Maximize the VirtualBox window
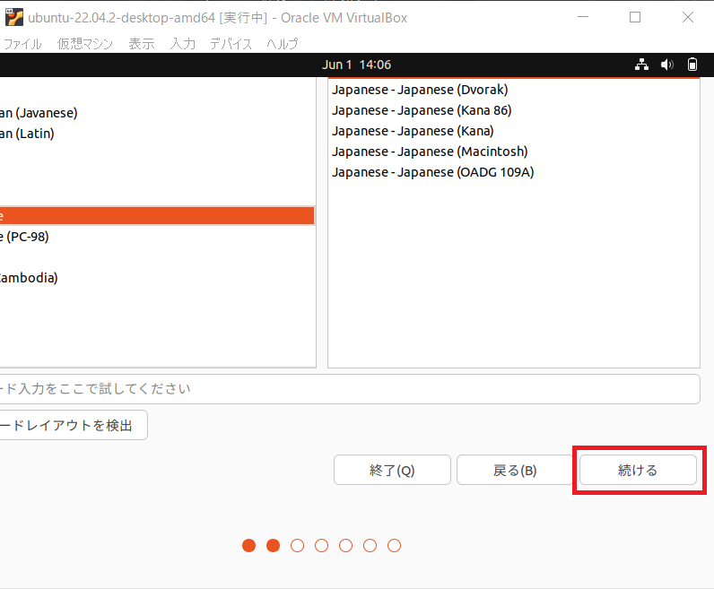Screen dimensions: 714x589 (635, 17)
